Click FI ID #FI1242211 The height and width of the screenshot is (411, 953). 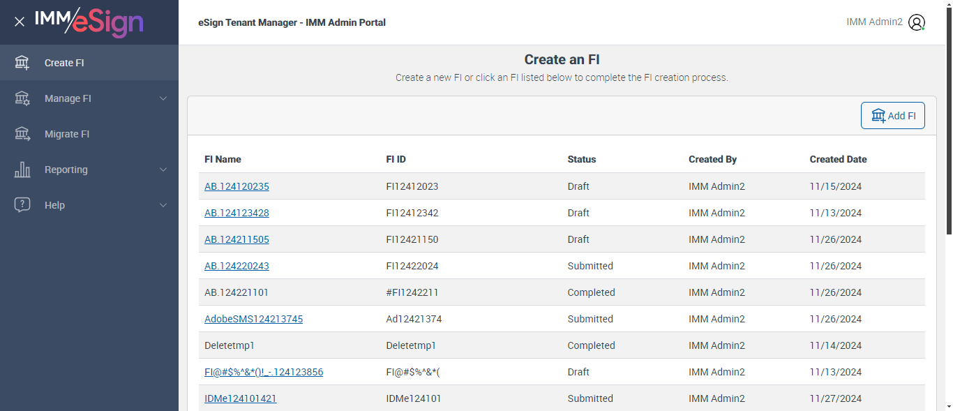point(412,292)
